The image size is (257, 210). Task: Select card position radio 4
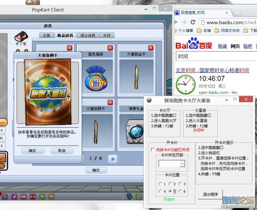click(x=160, y=191)
